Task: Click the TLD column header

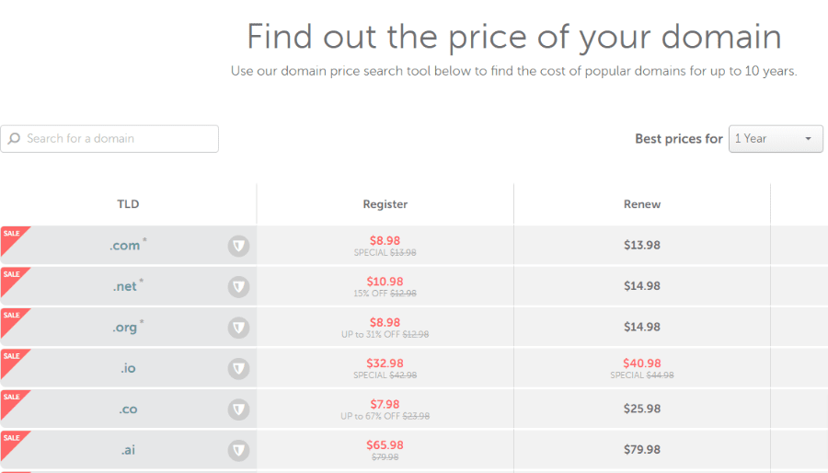Action: (128, 204)
